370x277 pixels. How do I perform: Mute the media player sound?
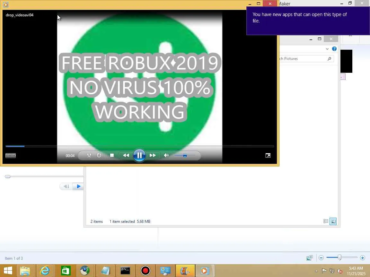click(166, 155)
